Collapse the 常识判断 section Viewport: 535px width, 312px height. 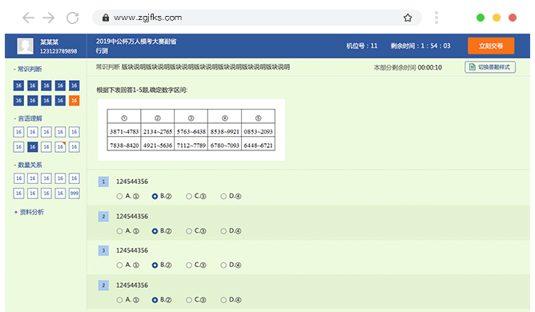28,70
